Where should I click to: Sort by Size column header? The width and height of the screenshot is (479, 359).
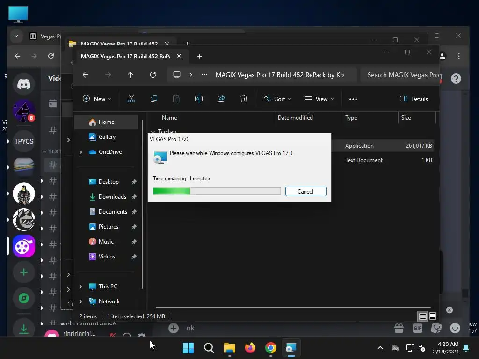tap(417, 117)
